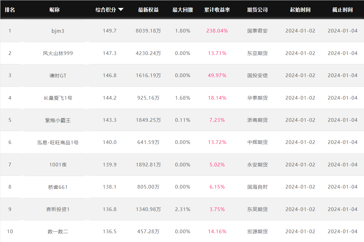Select the 1849.25万 equity value

point(149,120)
